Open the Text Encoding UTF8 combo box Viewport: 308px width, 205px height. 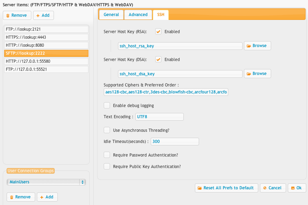[x=159, y=117]
